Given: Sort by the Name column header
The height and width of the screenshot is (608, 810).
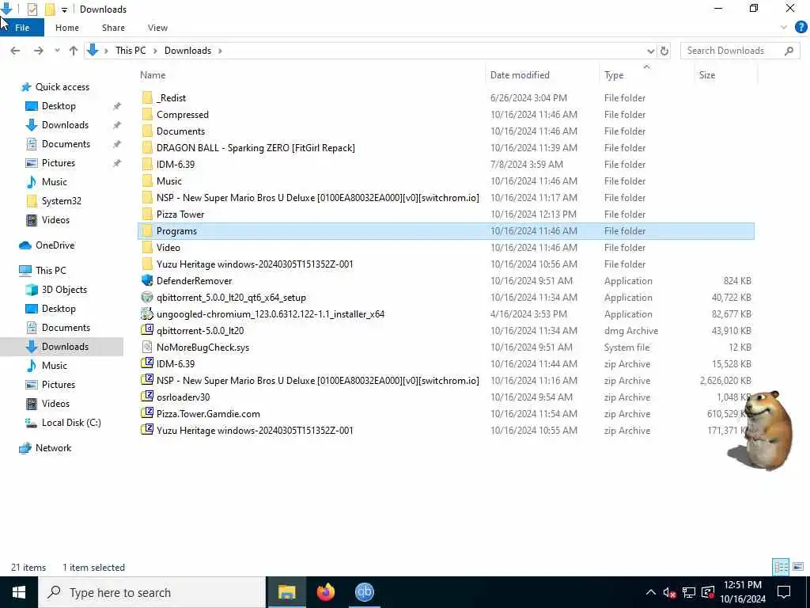Looking at the screenshot, I should click(x=312, y=75).
